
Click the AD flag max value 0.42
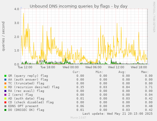coord(149,99)
